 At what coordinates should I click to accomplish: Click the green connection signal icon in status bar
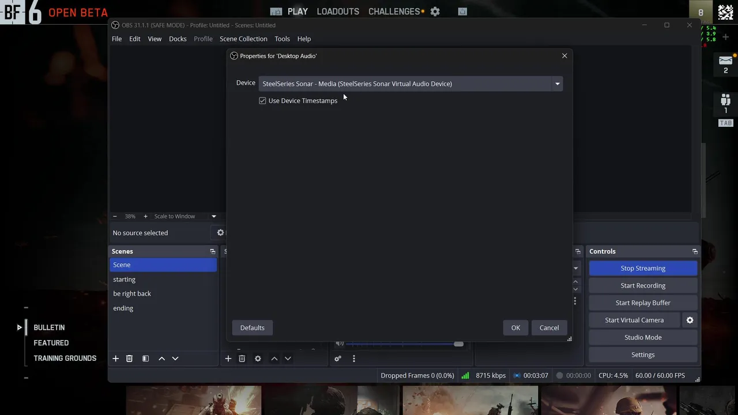point(465,375)
